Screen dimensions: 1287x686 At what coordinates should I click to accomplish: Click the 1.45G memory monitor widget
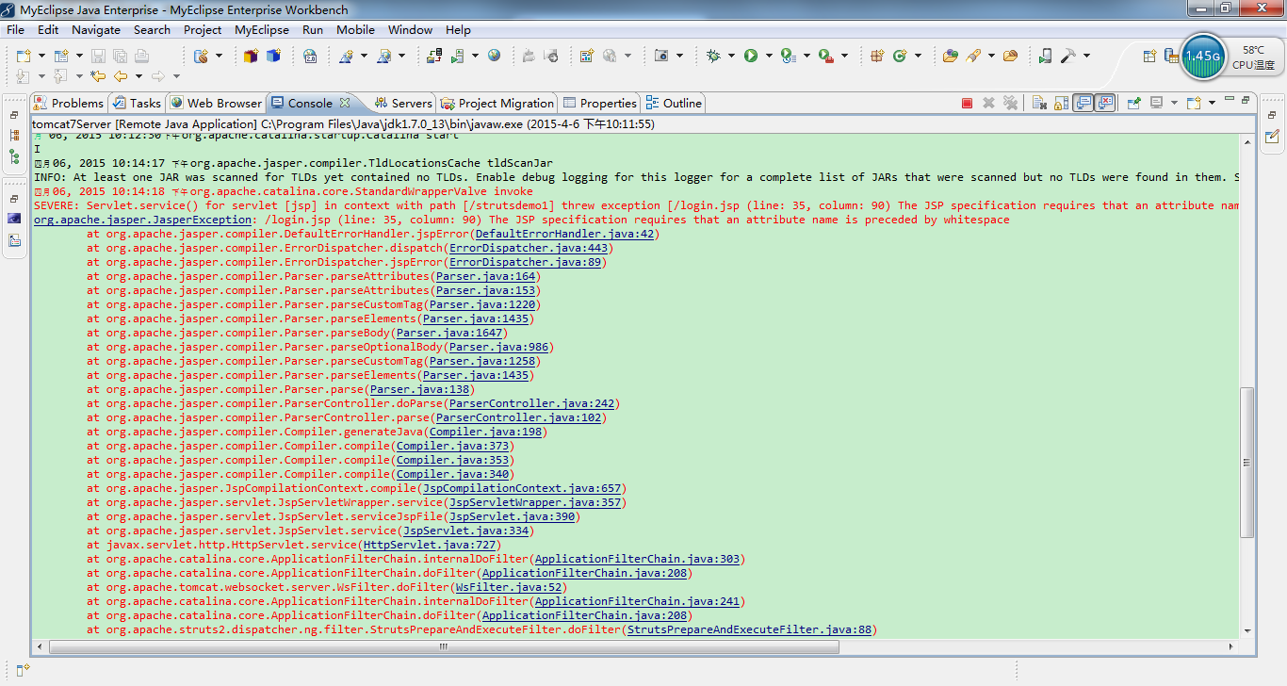coord(1202,57)
